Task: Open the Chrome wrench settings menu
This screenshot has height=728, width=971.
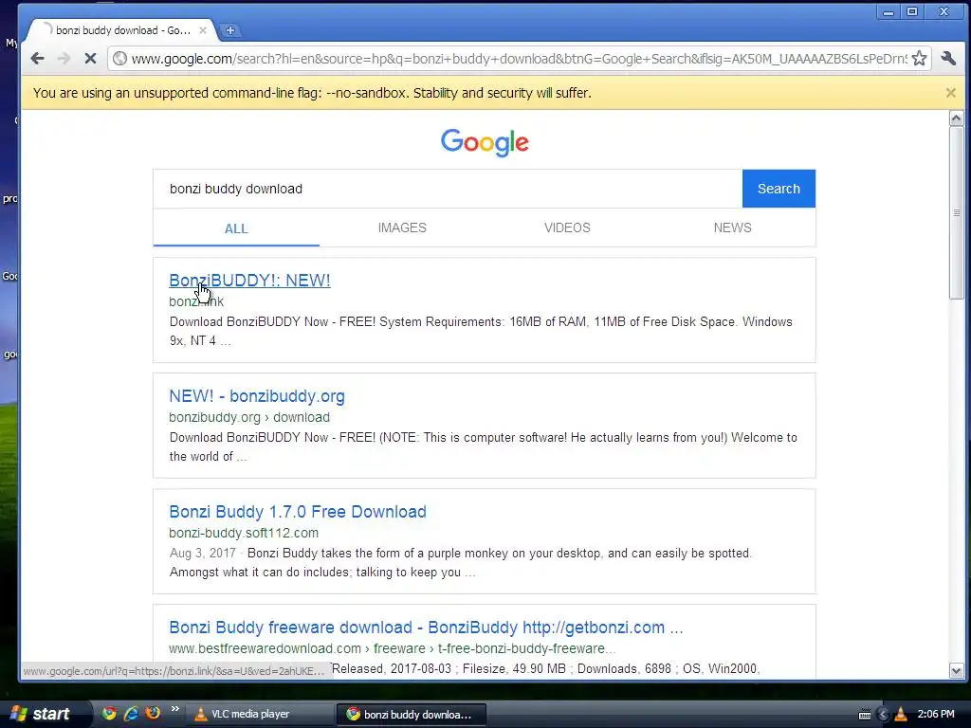Action: click(x=948, y=59)
